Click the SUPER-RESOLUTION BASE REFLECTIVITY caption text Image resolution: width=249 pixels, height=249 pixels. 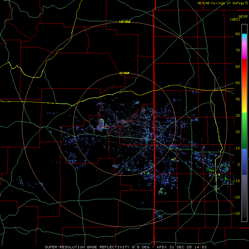(x=87, y=247)
